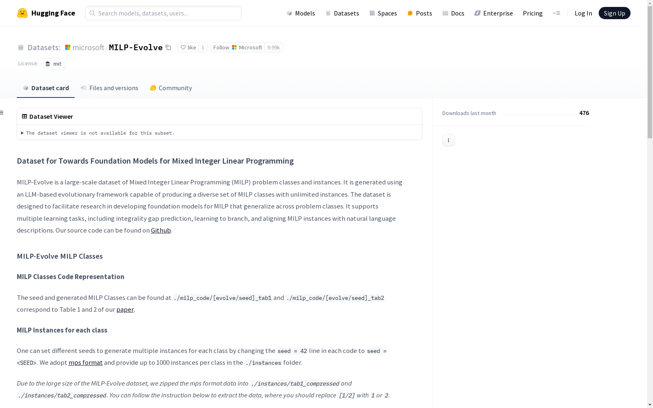Click the mit license tag

point(53,64)
